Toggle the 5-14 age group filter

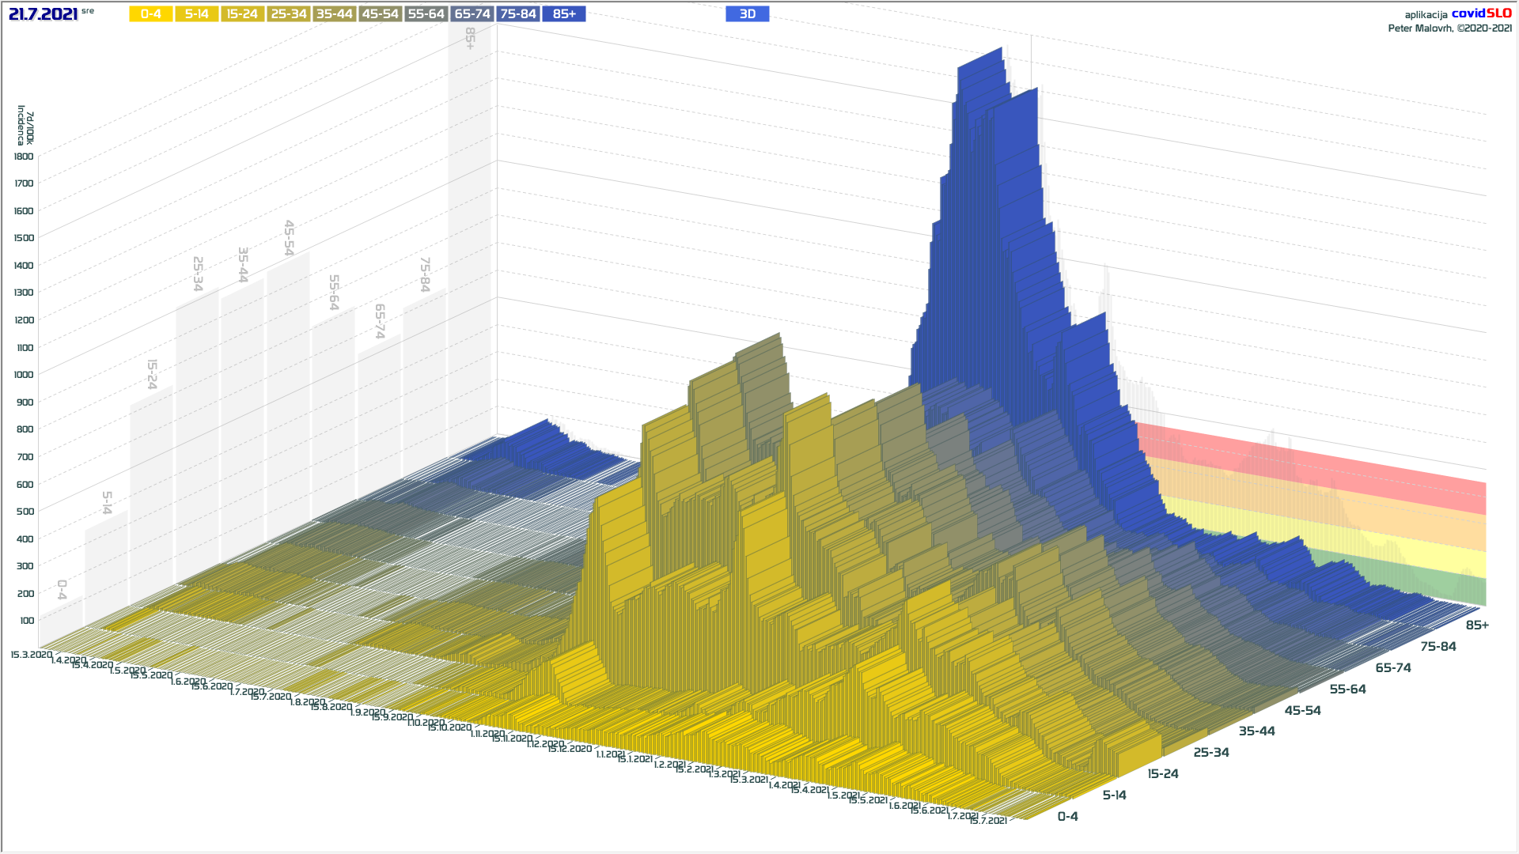coord(196,14)
